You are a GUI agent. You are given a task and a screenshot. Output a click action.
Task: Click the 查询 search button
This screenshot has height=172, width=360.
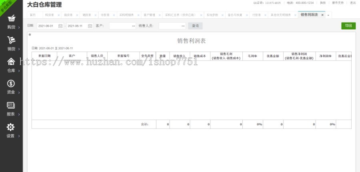coord(195,26)
